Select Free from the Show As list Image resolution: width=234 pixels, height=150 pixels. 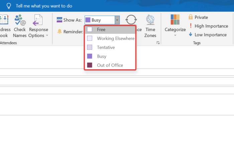coord(101,29)
